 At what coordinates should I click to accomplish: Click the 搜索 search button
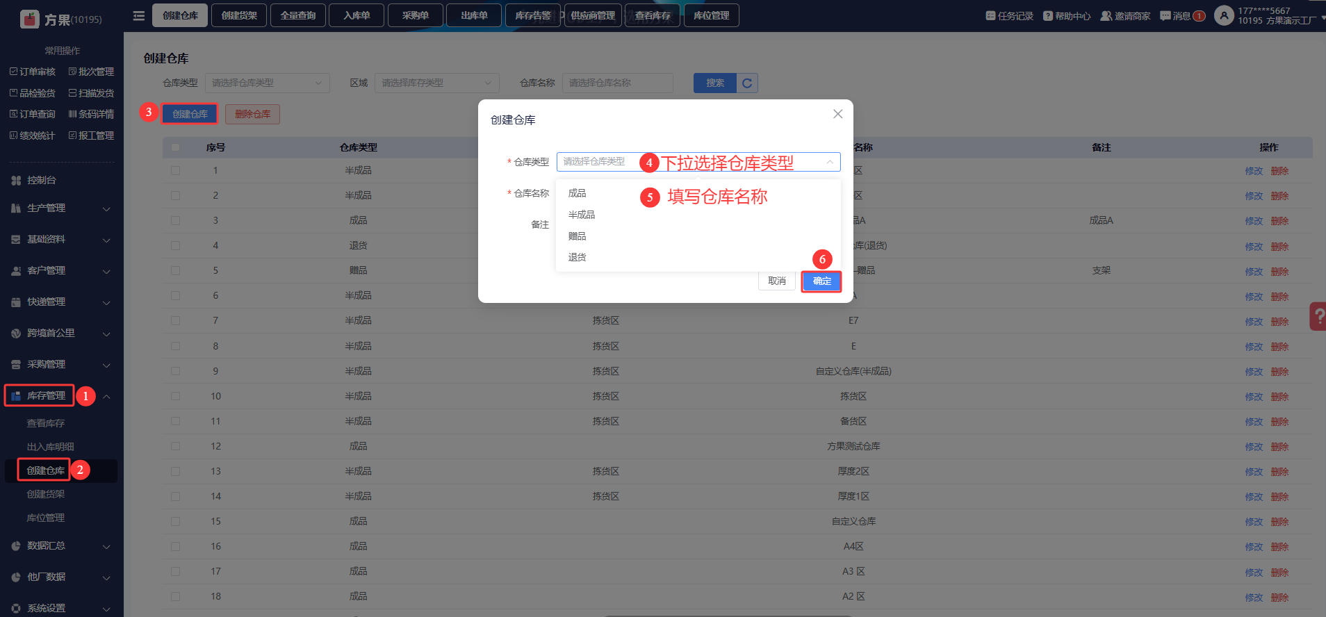pos(715,83)
